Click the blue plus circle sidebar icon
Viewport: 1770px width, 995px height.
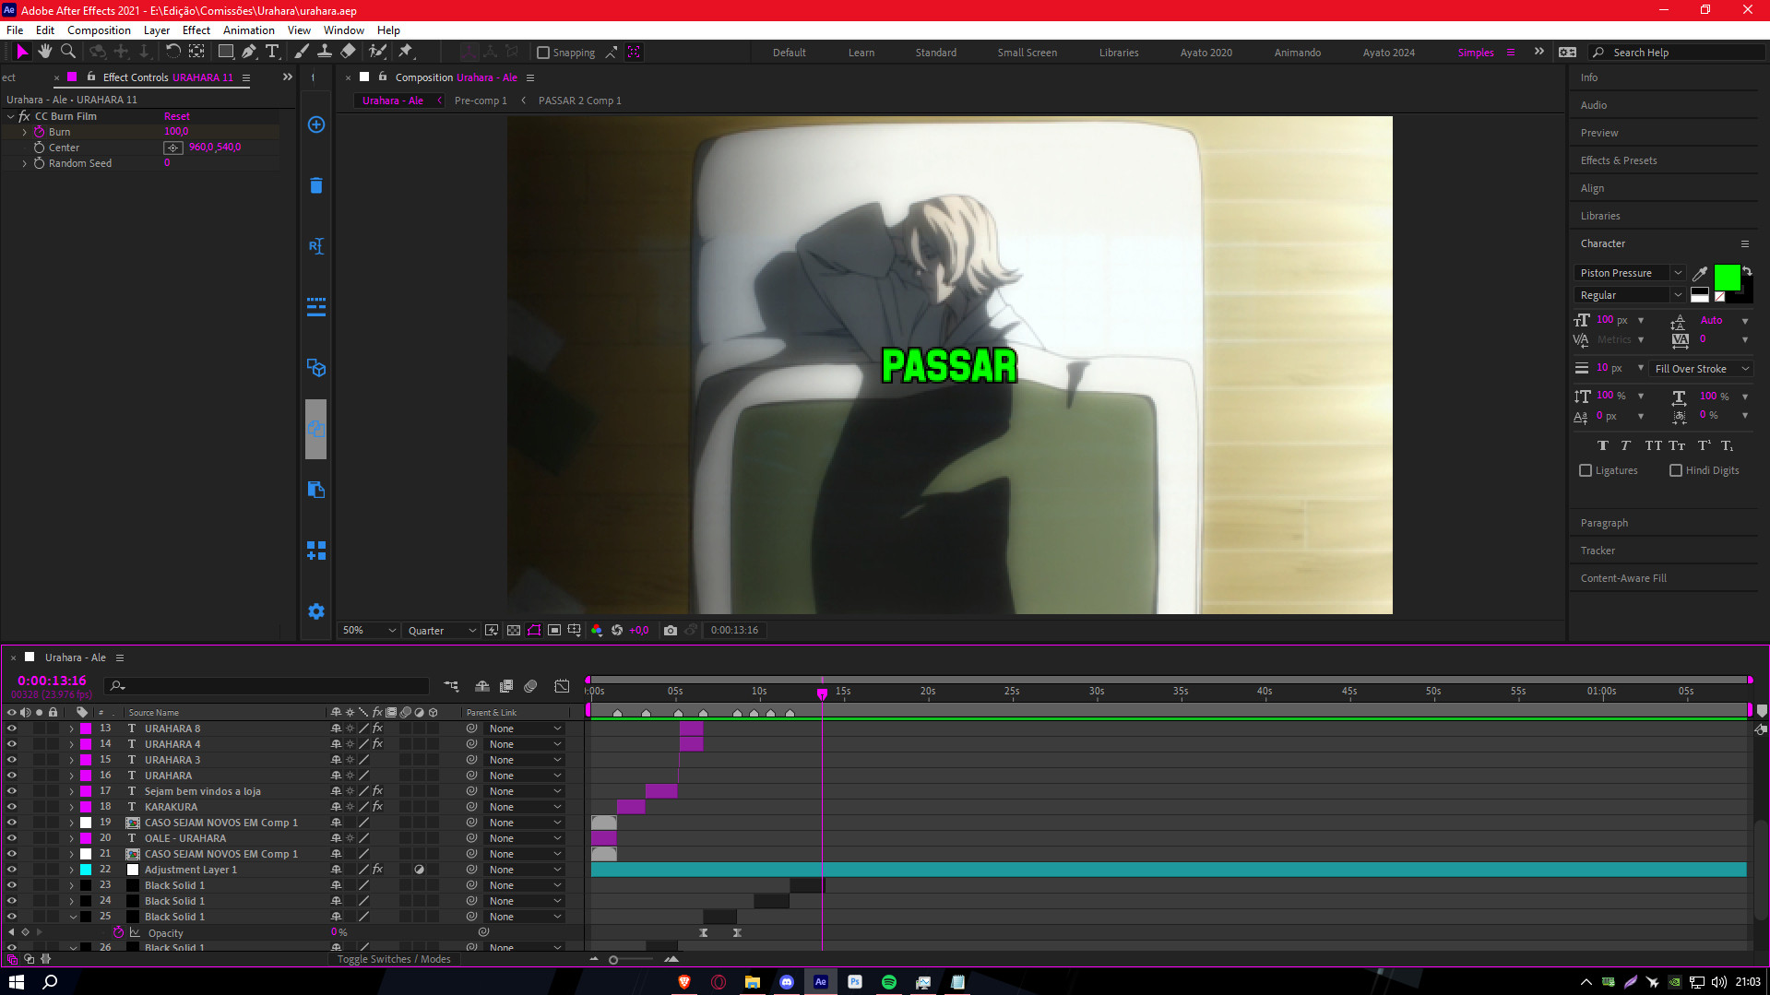315,124
